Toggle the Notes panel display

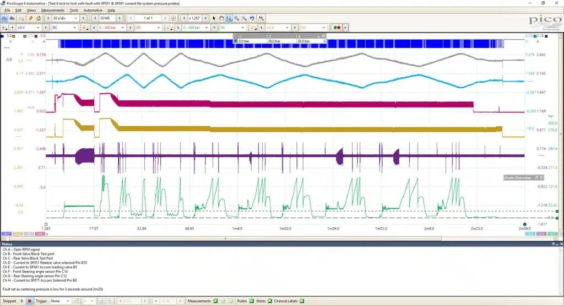(x=269, y=301)
